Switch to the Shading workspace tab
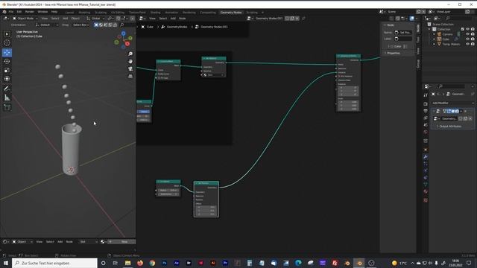Screen dimensions: 477x268 pos(156,13)
